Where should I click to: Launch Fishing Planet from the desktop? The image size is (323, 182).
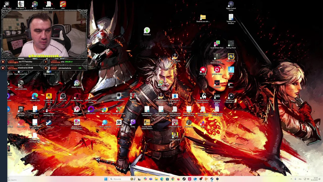tap(231, 44)
